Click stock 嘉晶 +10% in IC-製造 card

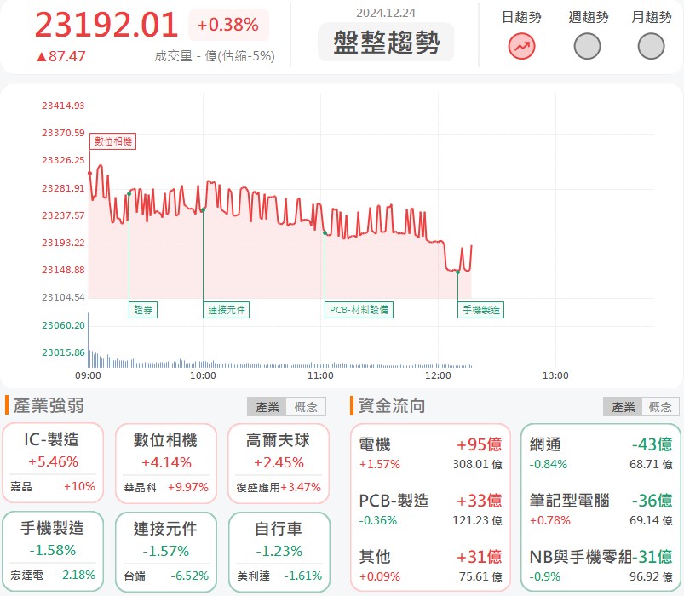53,486
